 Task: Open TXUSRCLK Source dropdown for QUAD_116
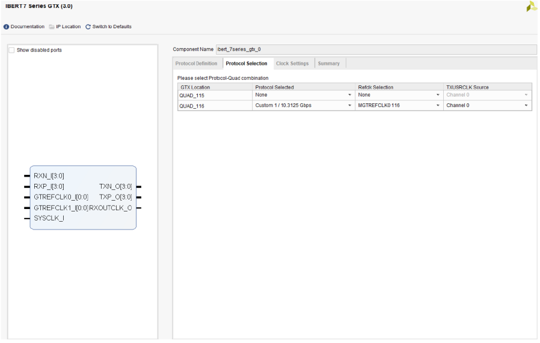(x=487, y=105)
